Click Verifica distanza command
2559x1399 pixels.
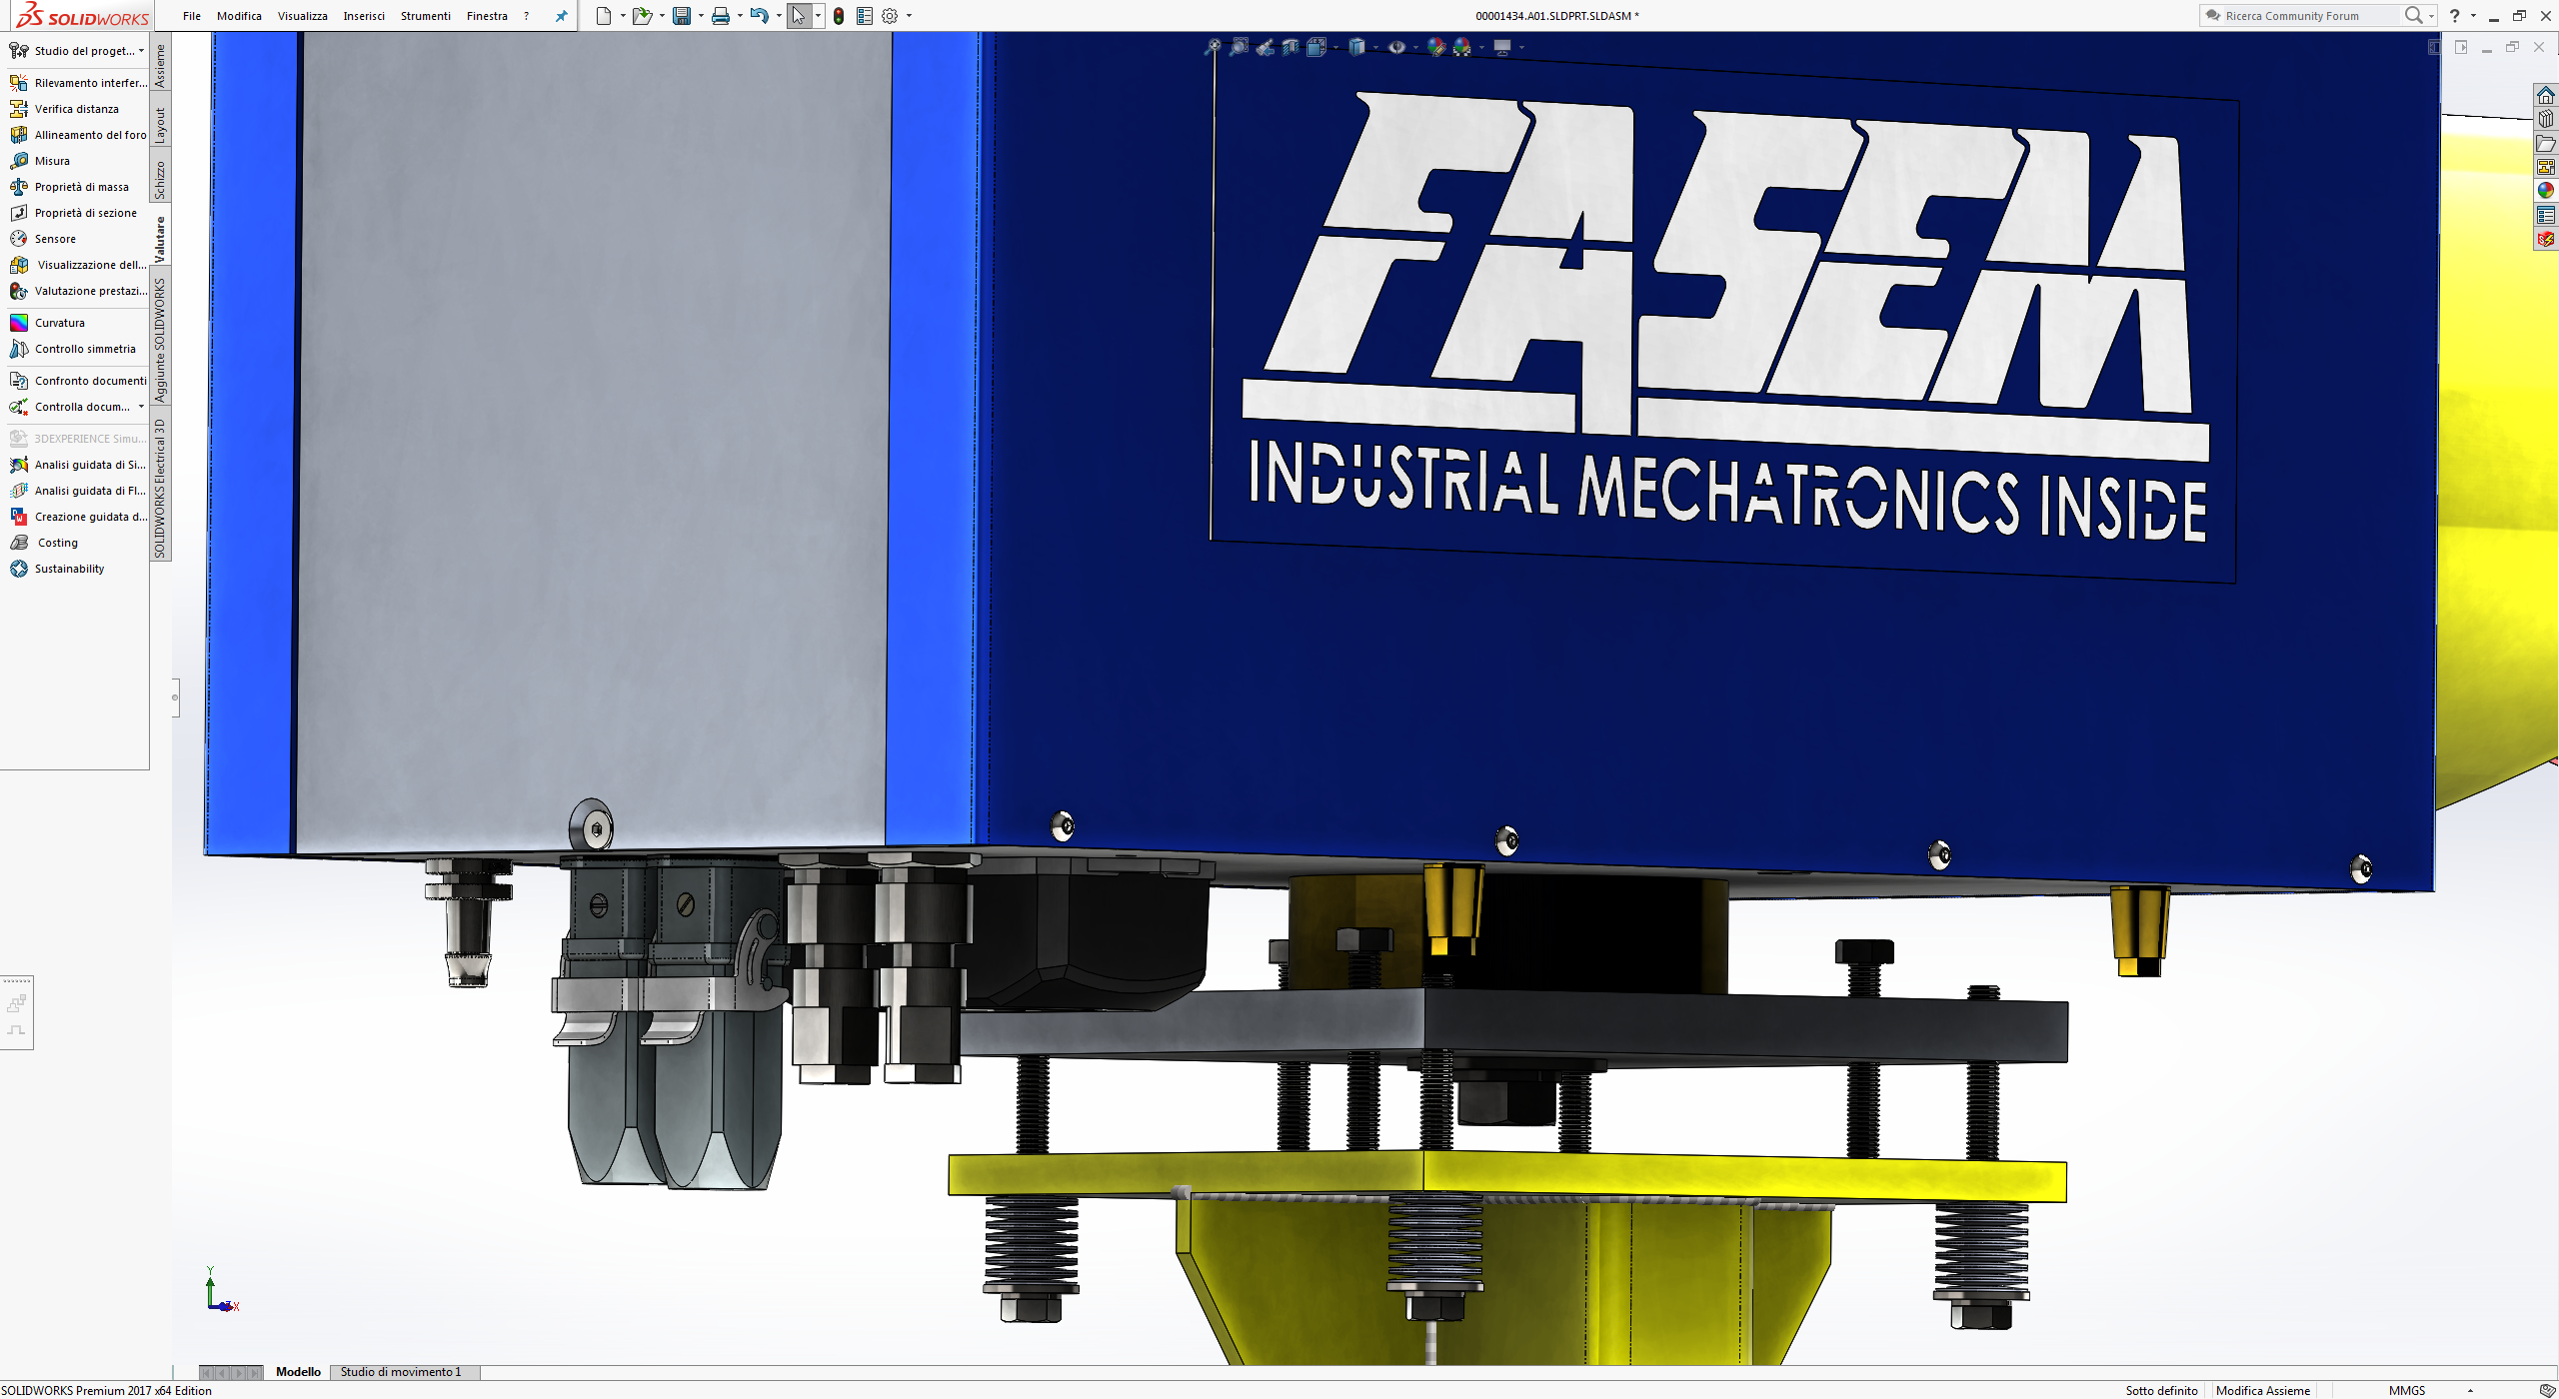(65, 109)
